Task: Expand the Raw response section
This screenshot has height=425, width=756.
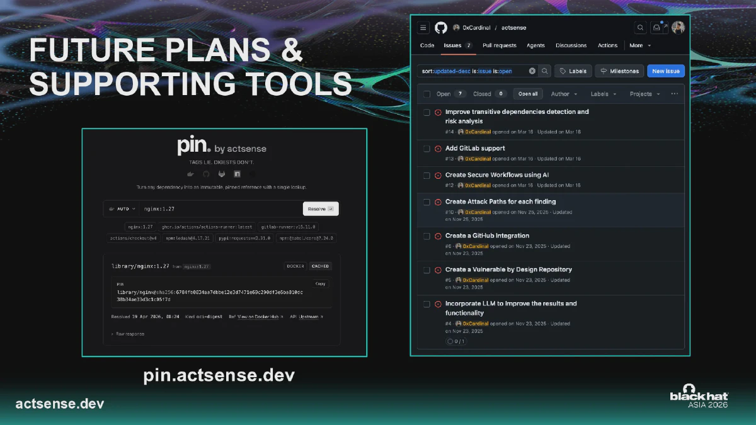Action: (x=128, y=334)
